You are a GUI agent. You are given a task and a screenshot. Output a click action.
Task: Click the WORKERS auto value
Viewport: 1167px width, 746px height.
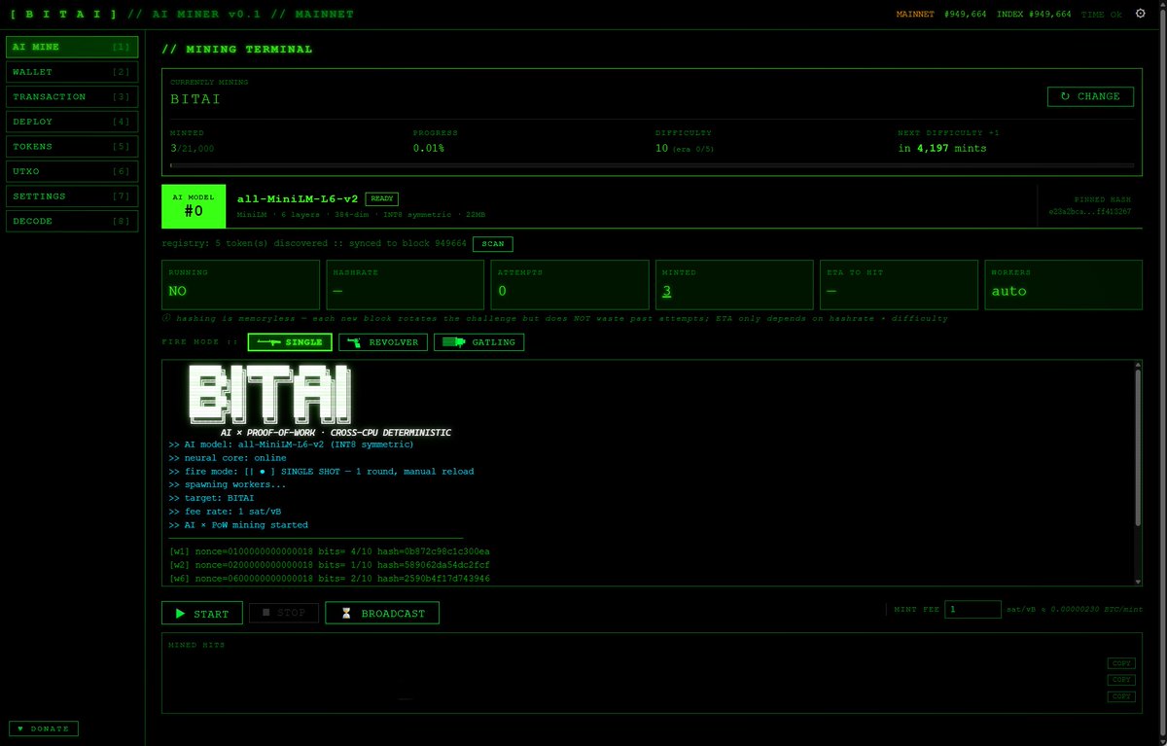(x=1008, y=291)
